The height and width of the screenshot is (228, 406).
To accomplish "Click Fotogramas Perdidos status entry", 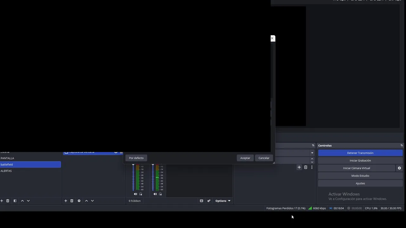I will pos(286,208).
